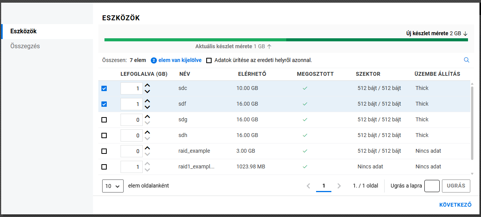Increase allocated GB for raid_example
The height and width of the screenshot is (217, 481).
pyautogui.click(x=147, y=148)
